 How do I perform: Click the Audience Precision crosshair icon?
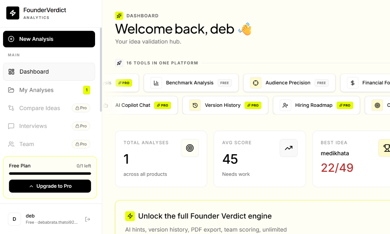click(255, 82)
